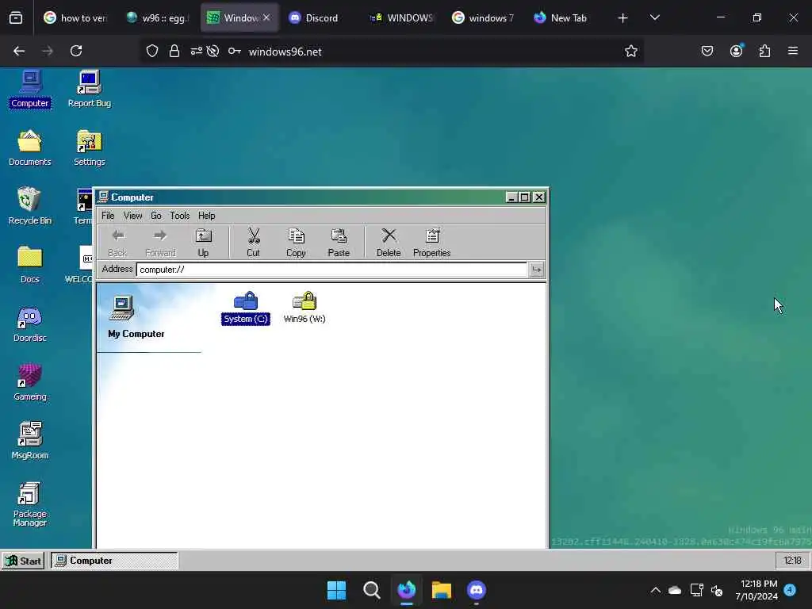Click the address bar Go arrow button

click(x=537, y=270)
